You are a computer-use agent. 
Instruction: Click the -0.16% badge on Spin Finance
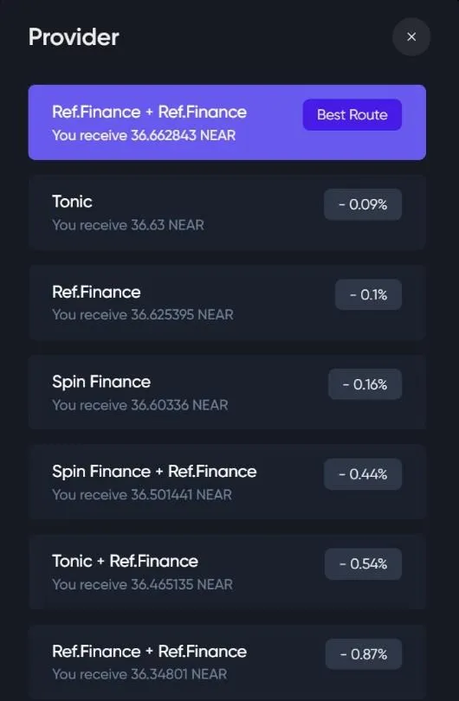tap(365, 384)
